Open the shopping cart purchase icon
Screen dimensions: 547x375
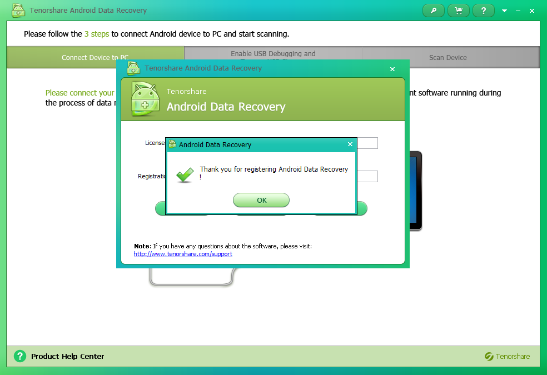pos(459,11)
